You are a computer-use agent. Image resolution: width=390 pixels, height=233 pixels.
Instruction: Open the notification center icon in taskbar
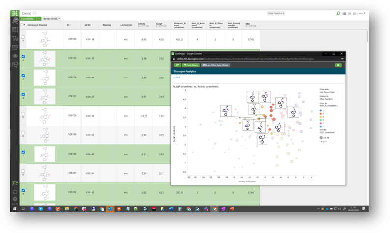(364, 209)
